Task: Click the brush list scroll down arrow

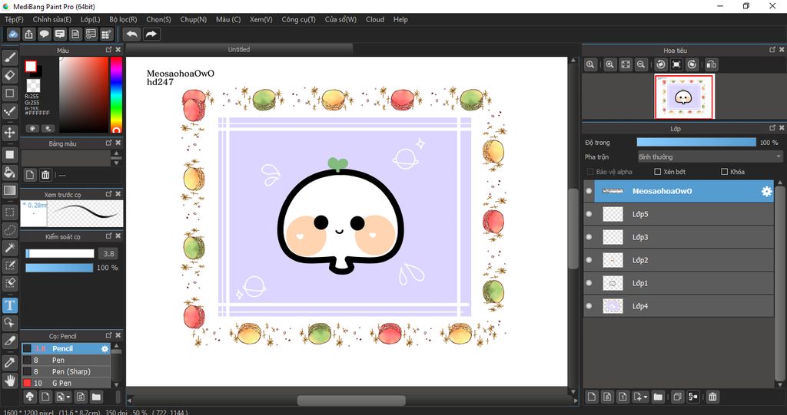Action: coord(117,384)
